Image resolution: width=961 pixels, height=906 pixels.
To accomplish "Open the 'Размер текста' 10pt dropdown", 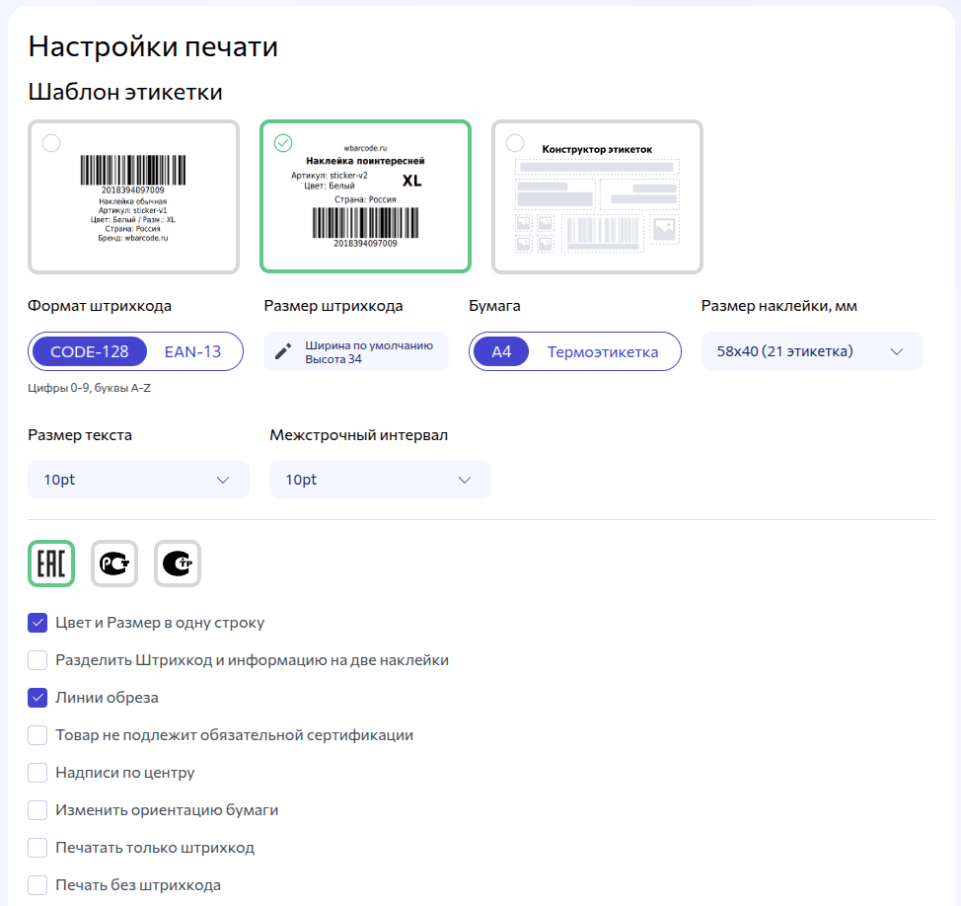I will tap(138, 479).
